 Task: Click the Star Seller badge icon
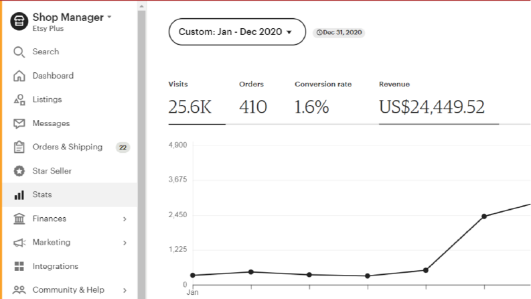(x=19, y=171)
